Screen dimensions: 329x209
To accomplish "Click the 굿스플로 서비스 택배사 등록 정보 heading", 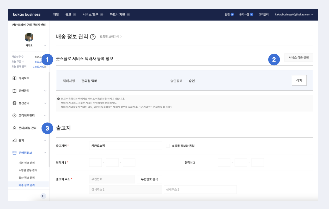I will click(x=84, y=59).
